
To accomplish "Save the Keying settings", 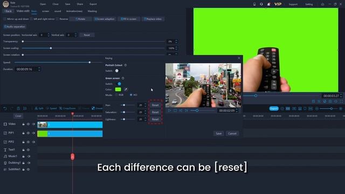I will 218,134.
